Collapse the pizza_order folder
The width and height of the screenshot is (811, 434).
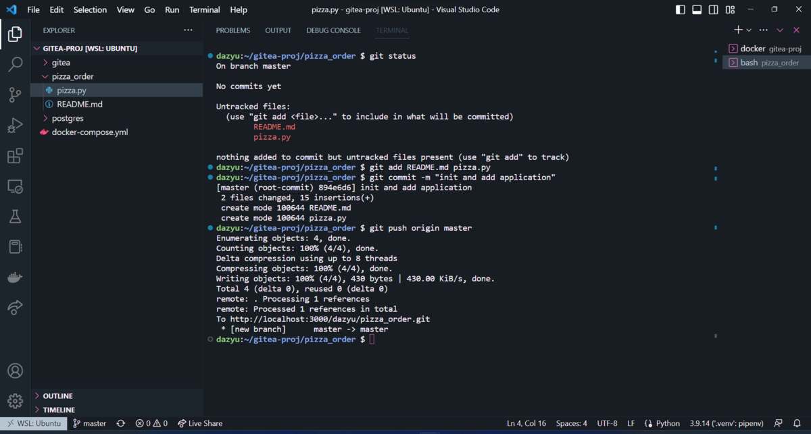[116, 76]
